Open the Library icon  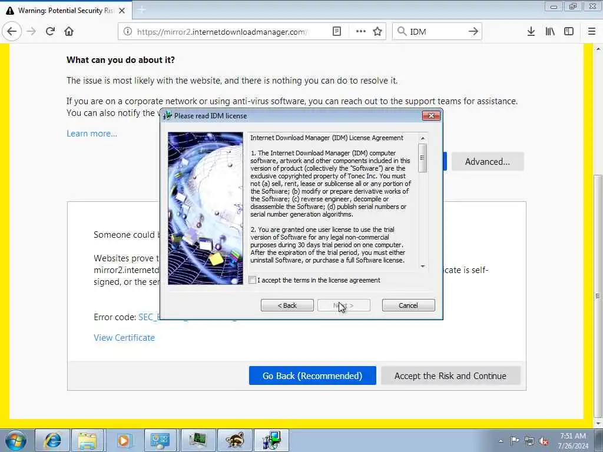point(550,32)
